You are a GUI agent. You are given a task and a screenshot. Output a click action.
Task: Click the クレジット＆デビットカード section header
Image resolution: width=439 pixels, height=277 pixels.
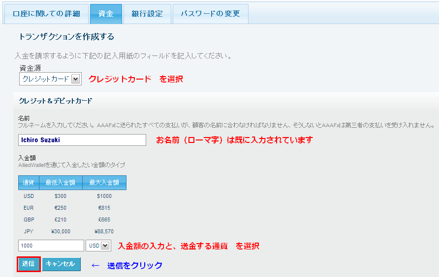[56, 101]
